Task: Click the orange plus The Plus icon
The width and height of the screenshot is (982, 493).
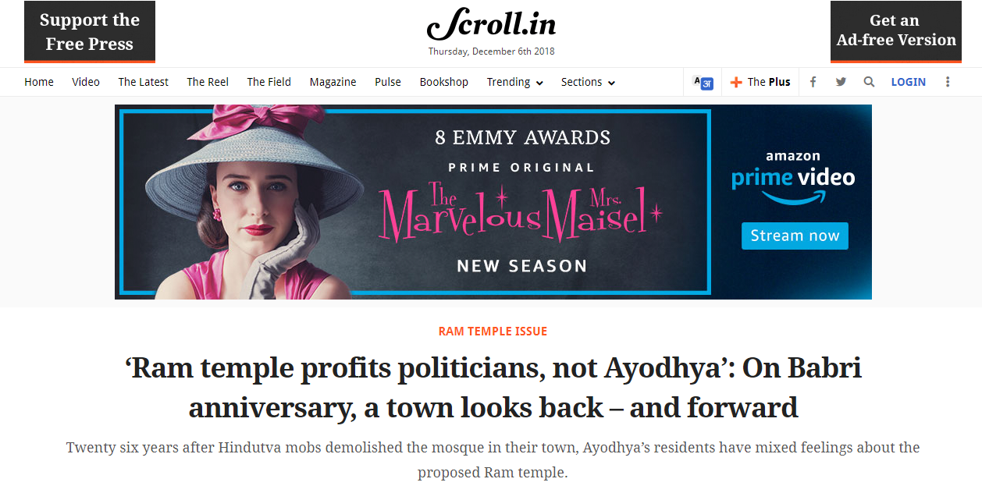Action: point(736,82)
